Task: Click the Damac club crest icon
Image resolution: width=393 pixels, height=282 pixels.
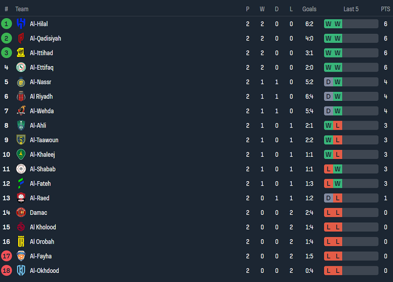Action: pyautogui.click(x=21, y=213)
